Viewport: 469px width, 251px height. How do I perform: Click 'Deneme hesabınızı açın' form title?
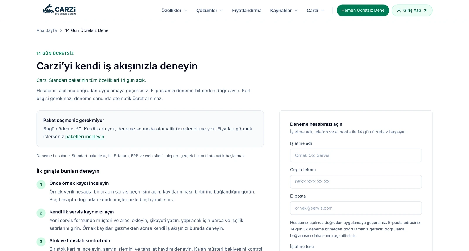coord(316,124)
